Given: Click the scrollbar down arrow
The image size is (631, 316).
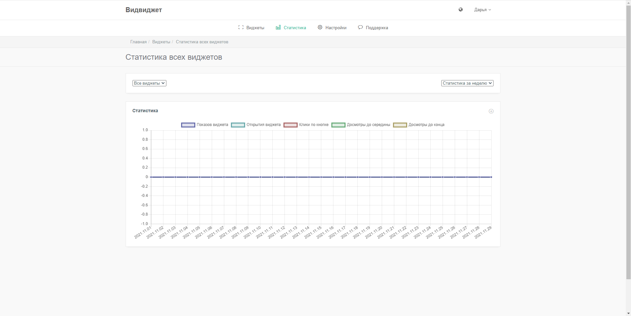Looking at the screenshot, I should pos(628,313).
